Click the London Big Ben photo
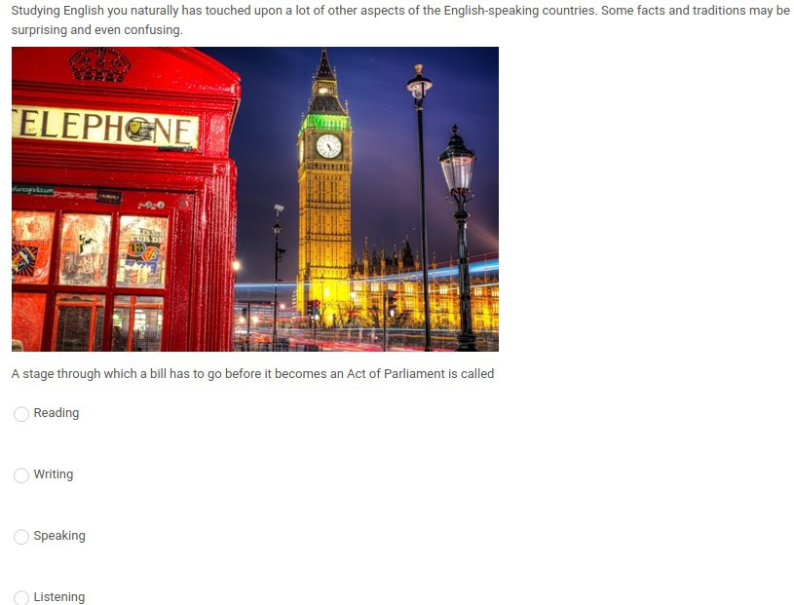 pos(254,199)
